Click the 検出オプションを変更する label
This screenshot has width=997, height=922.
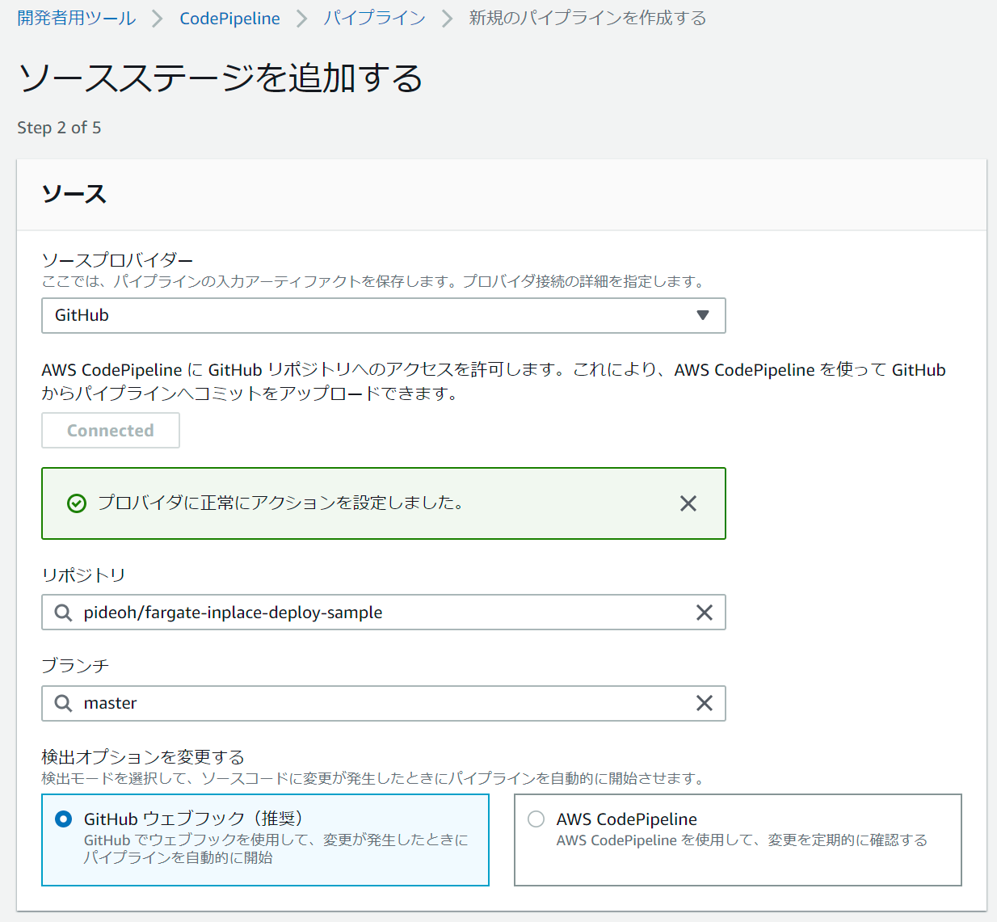[143, 757]
